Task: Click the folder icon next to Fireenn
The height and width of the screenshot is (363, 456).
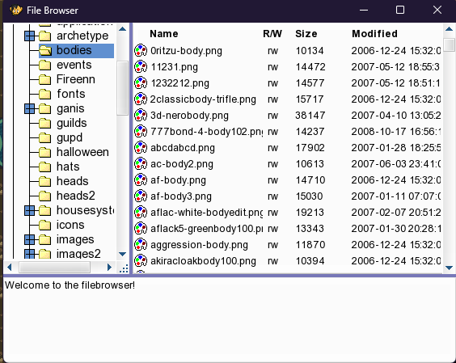Action: [x=44, y=79]
